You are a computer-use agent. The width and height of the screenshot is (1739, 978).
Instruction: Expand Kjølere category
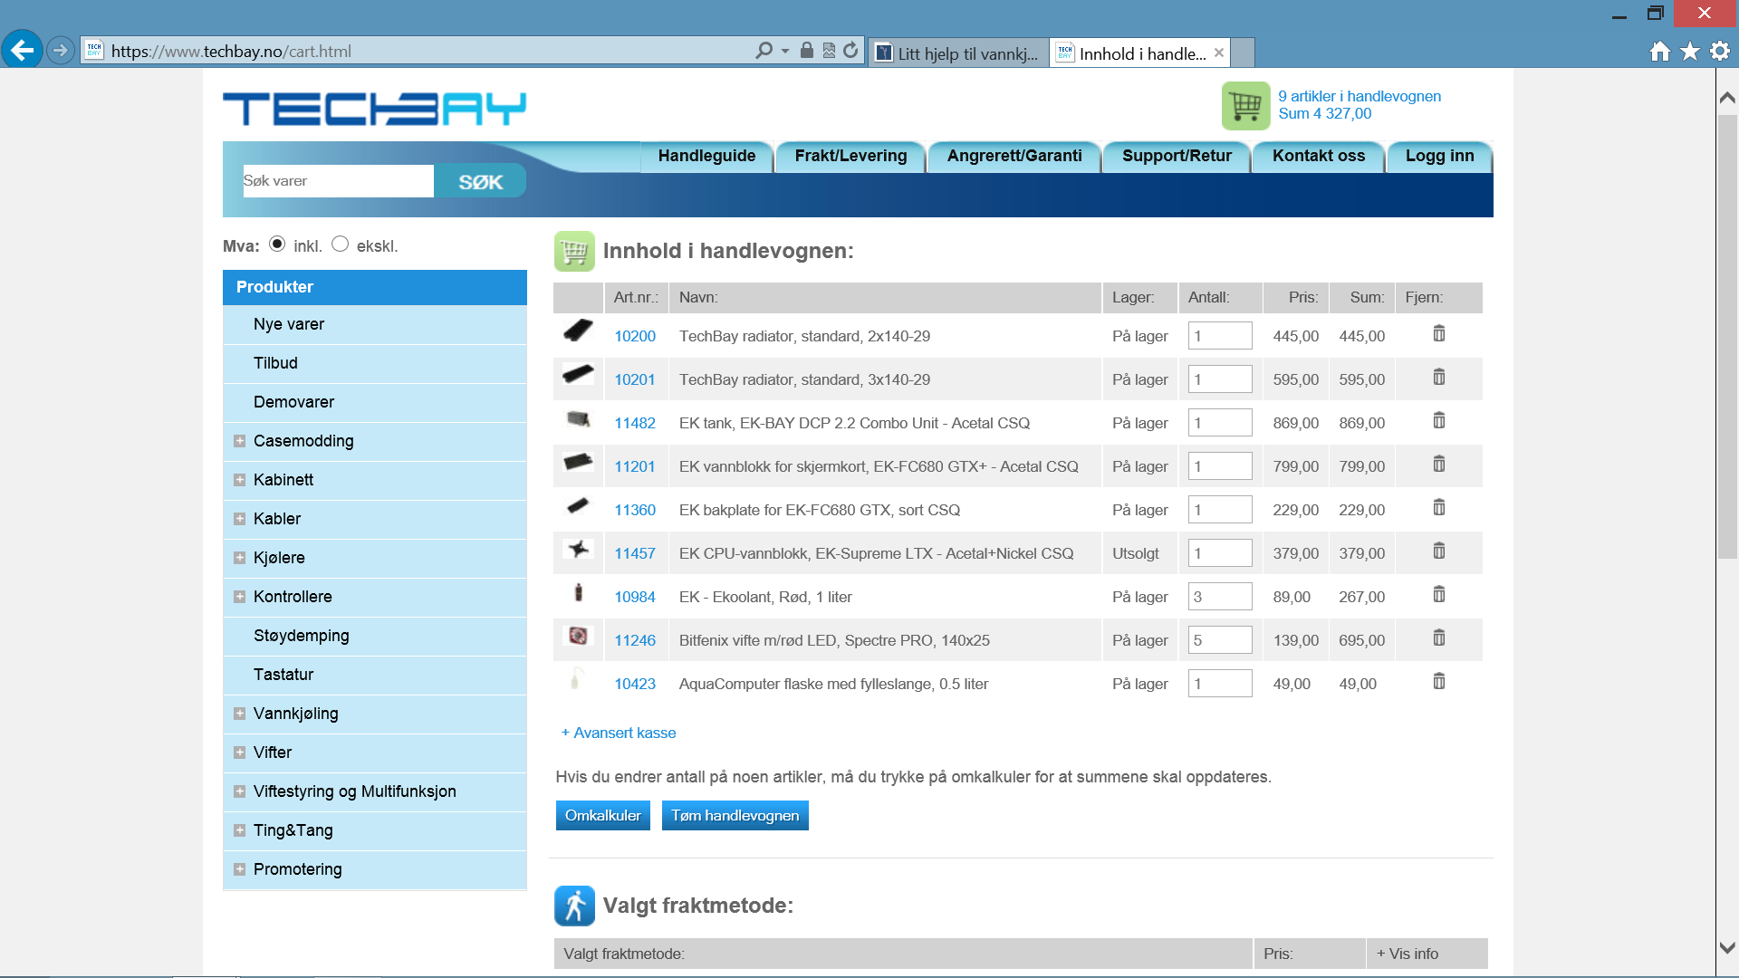click(239, 558)
